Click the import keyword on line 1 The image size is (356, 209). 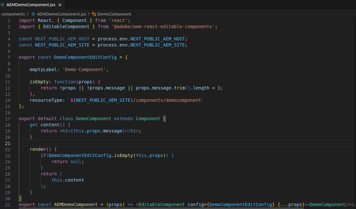click(26, 20)
